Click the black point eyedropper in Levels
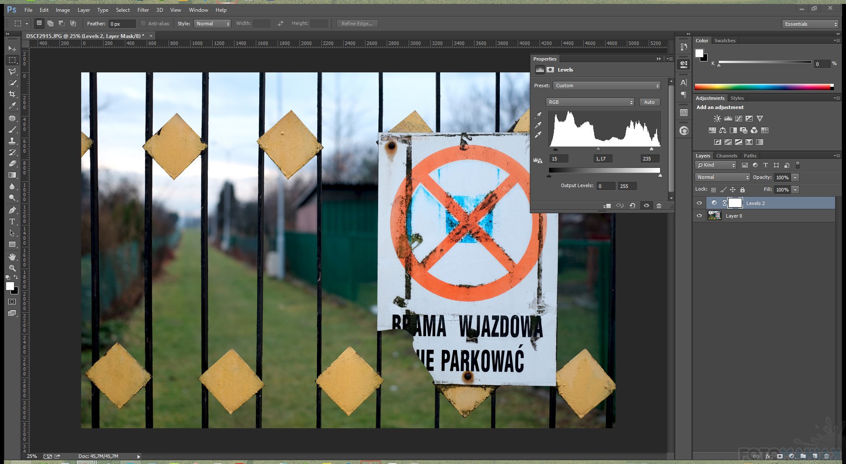The height and width of the screenshot is (464, 846). pos(538,115)
